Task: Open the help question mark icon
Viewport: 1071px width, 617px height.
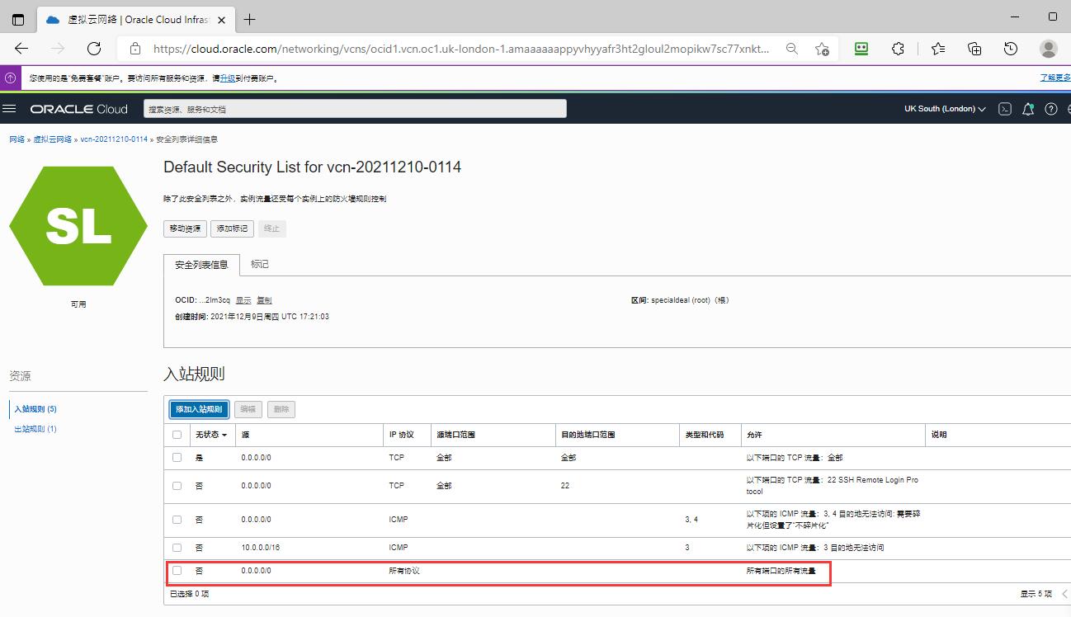Action: pos(1051,109)
